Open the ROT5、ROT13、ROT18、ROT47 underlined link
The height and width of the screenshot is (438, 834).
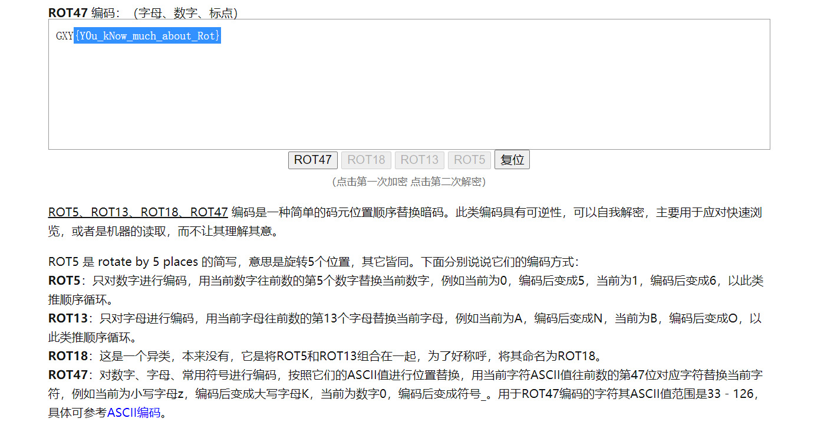(x=138, y=212)
